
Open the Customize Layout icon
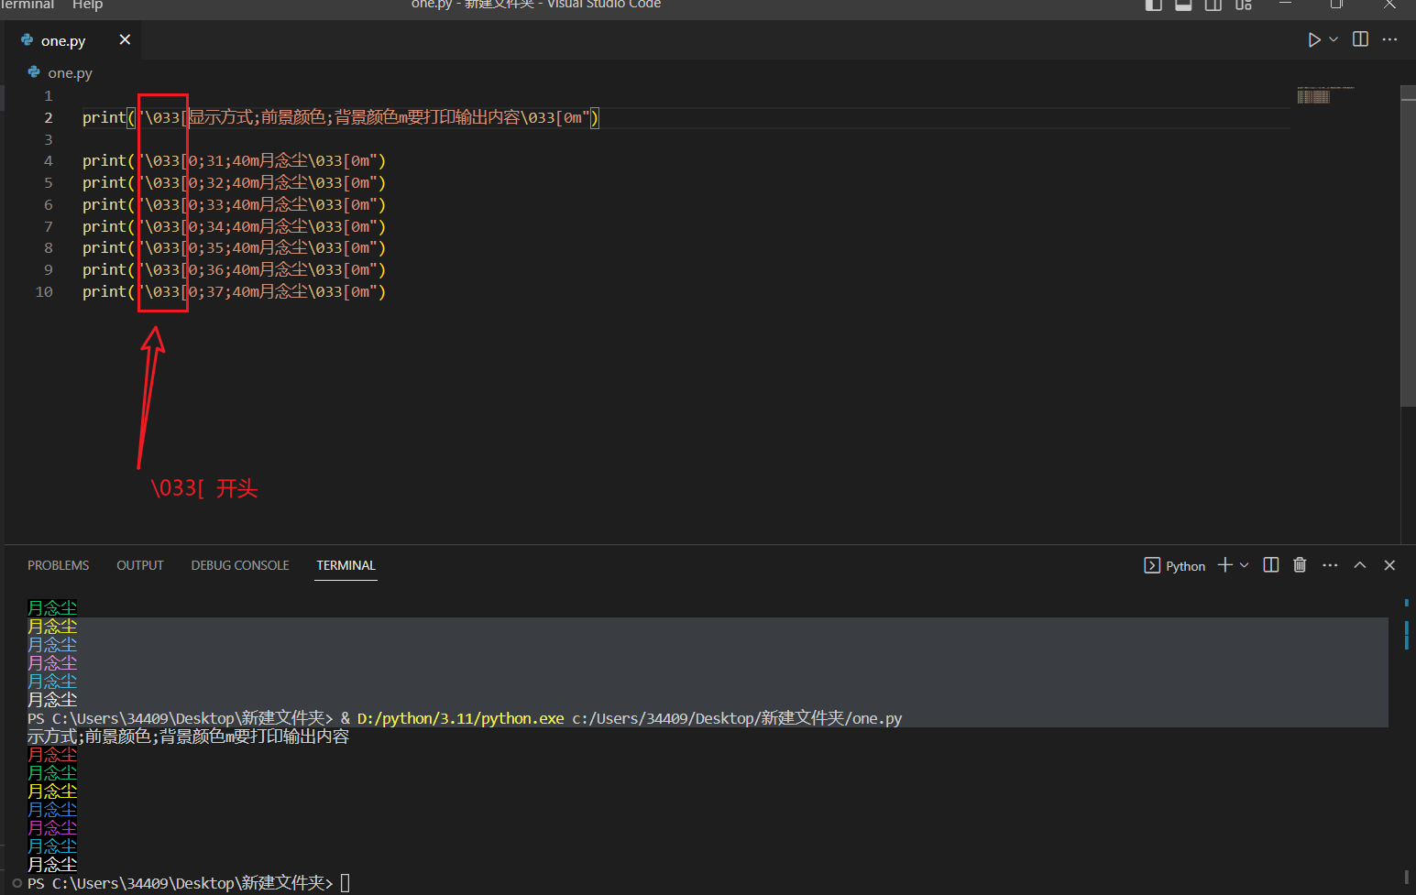(x=1243, y=5)
